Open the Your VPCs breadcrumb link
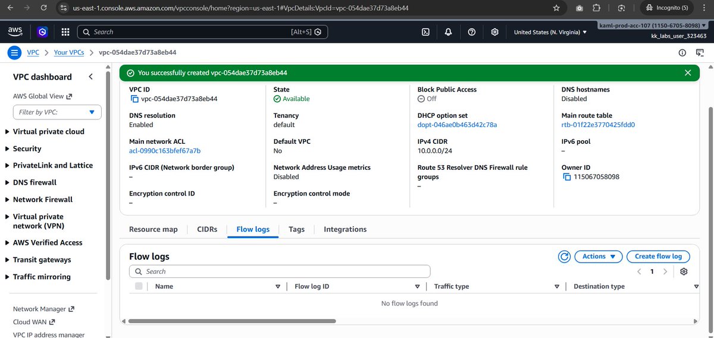This screenshot has width=714, height=338. pyautogui.click(x=69, y=52)
